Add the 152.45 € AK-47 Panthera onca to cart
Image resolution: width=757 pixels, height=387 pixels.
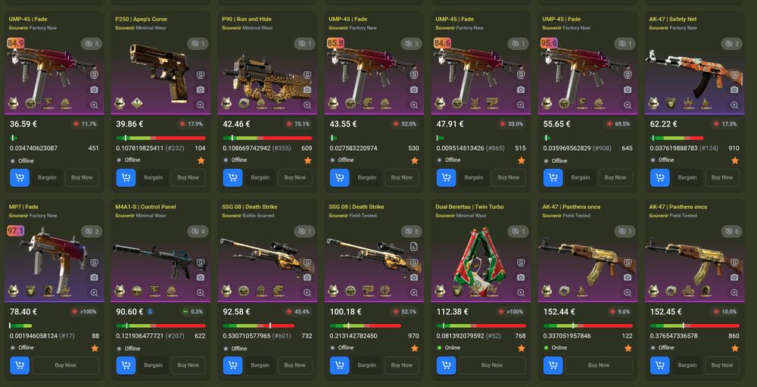point(660,365)
